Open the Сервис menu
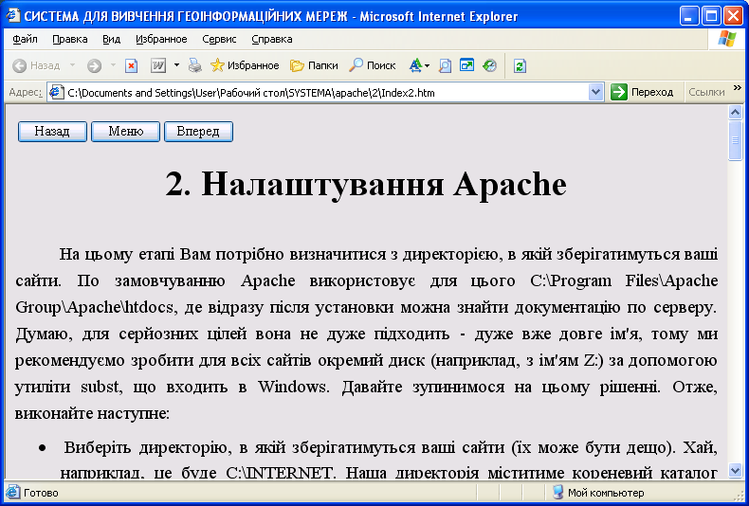 [219, 39]
